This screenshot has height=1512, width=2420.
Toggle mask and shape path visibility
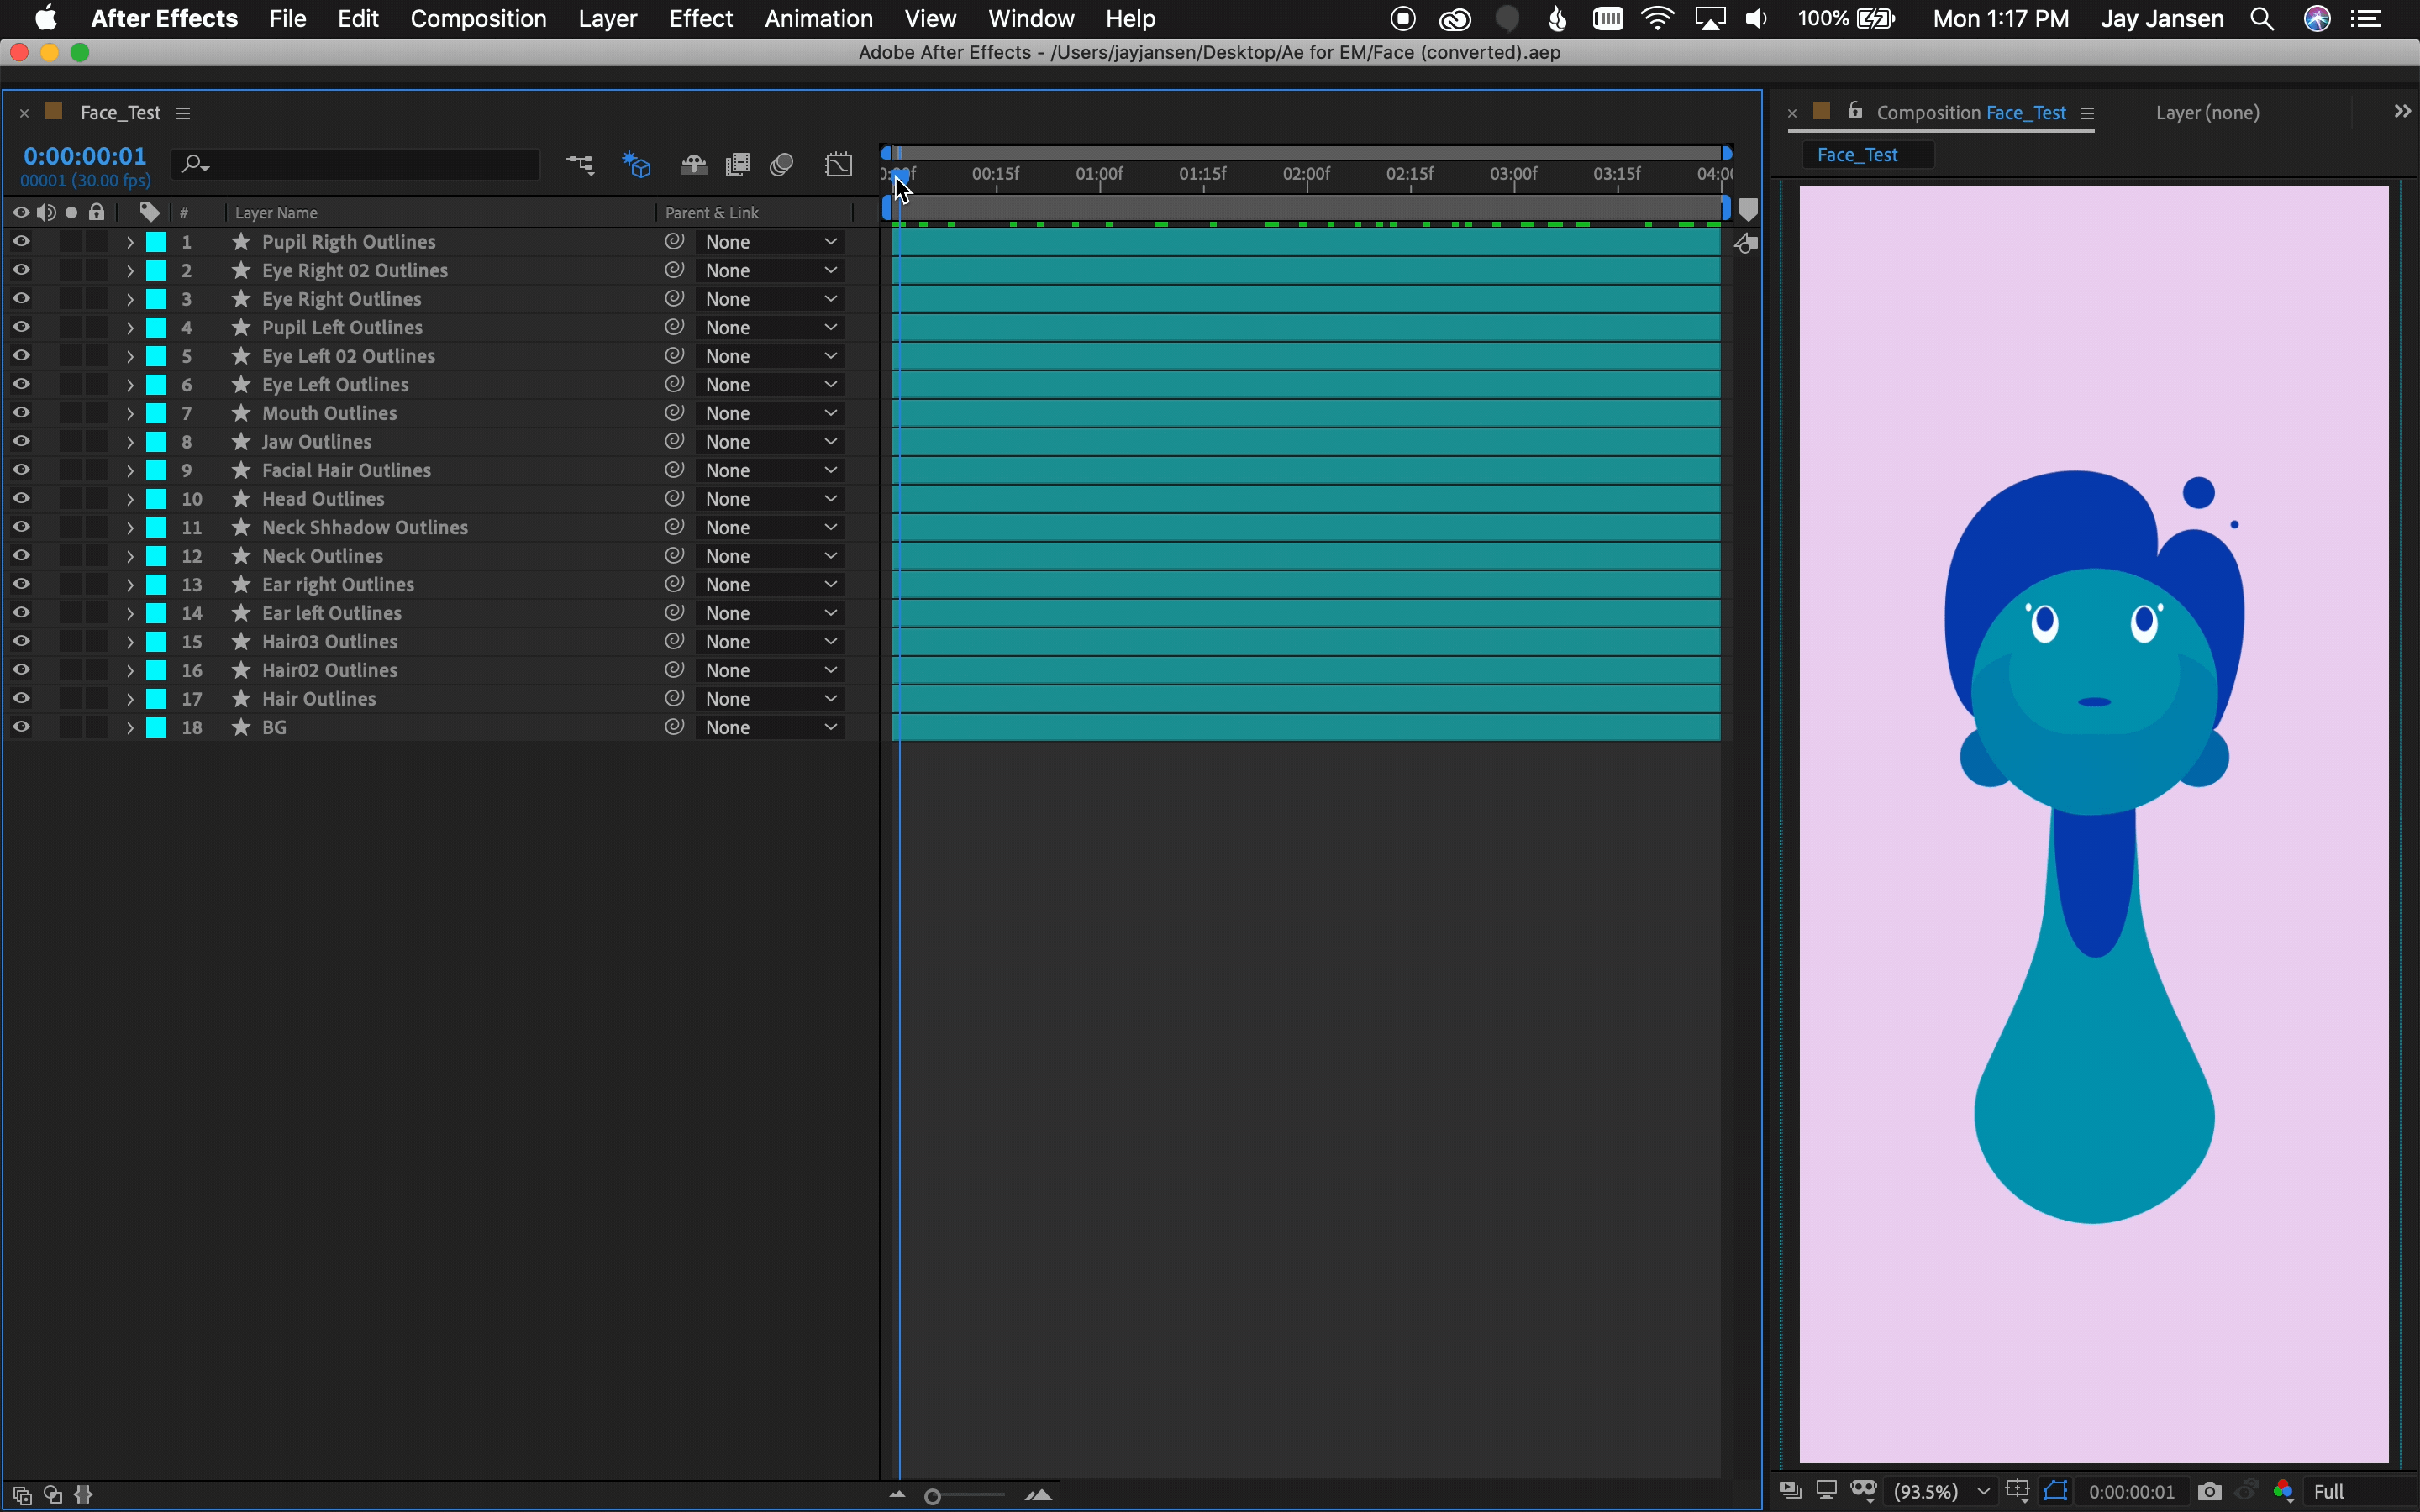click(2055, 1491)
